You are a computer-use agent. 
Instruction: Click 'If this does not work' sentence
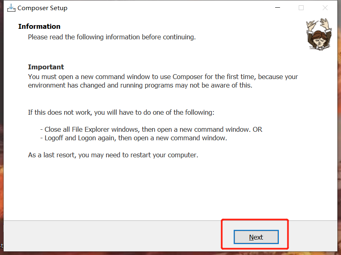click(x=121, y=113)
